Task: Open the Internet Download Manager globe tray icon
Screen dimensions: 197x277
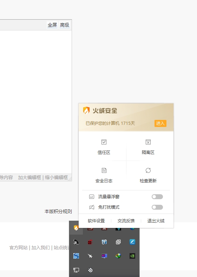Action: tap(118, 256)
